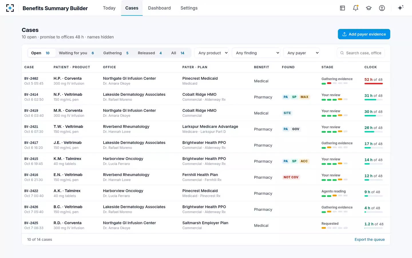Viewport: 412px width, 258px height.
Task: Click the GOV badge on BV-2421
Action: pyautogui.click(x=296, y=129)
